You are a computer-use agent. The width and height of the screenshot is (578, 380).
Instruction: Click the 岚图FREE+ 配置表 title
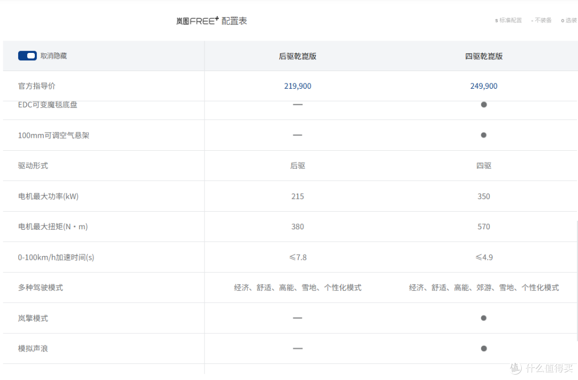tap(211, 21)
